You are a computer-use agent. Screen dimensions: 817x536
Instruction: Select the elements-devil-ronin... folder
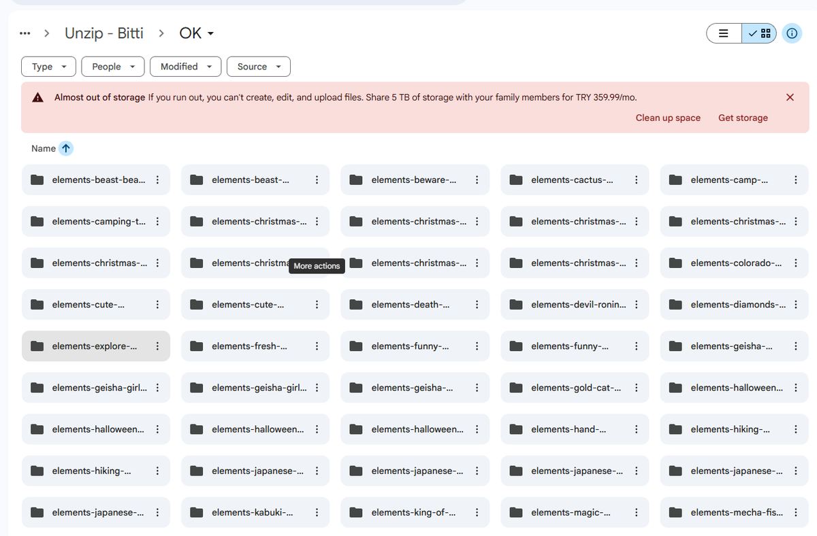point(575,304)
